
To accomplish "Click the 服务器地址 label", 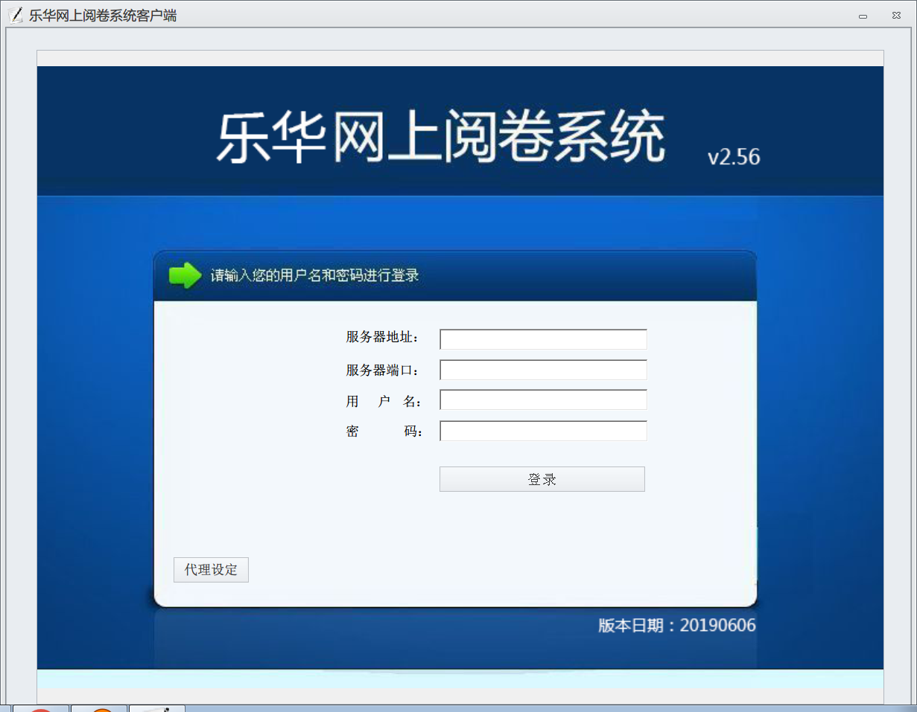I will [x=382, y=338].
